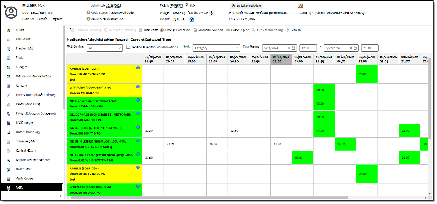Open Change Date/Time tool

tap(162, 30)
